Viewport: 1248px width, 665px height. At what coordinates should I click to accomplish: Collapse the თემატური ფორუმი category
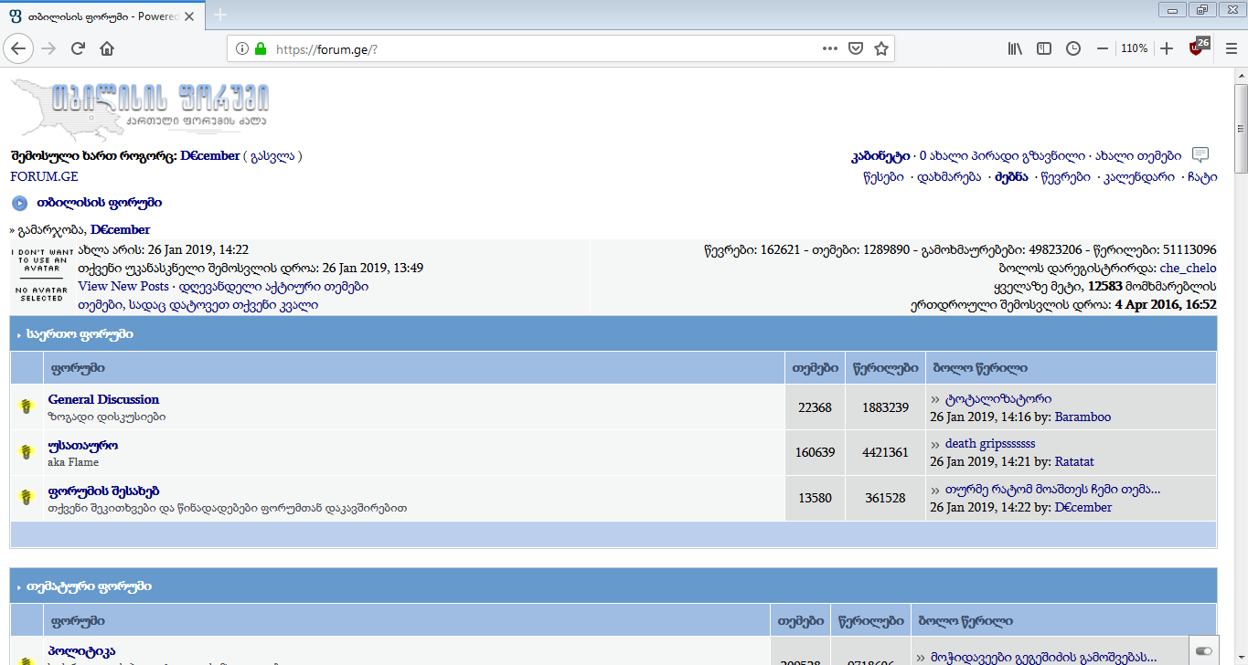coord(18,586)
